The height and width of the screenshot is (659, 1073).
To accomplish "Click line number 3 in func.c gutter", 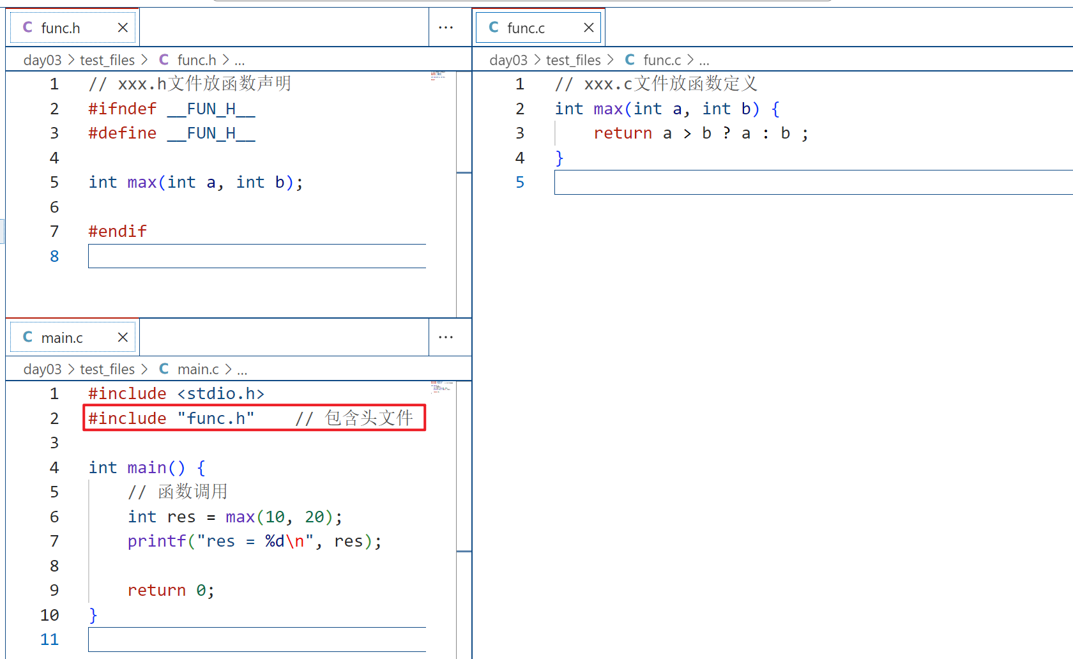I will pyautogui.click(x=520, y=133).
